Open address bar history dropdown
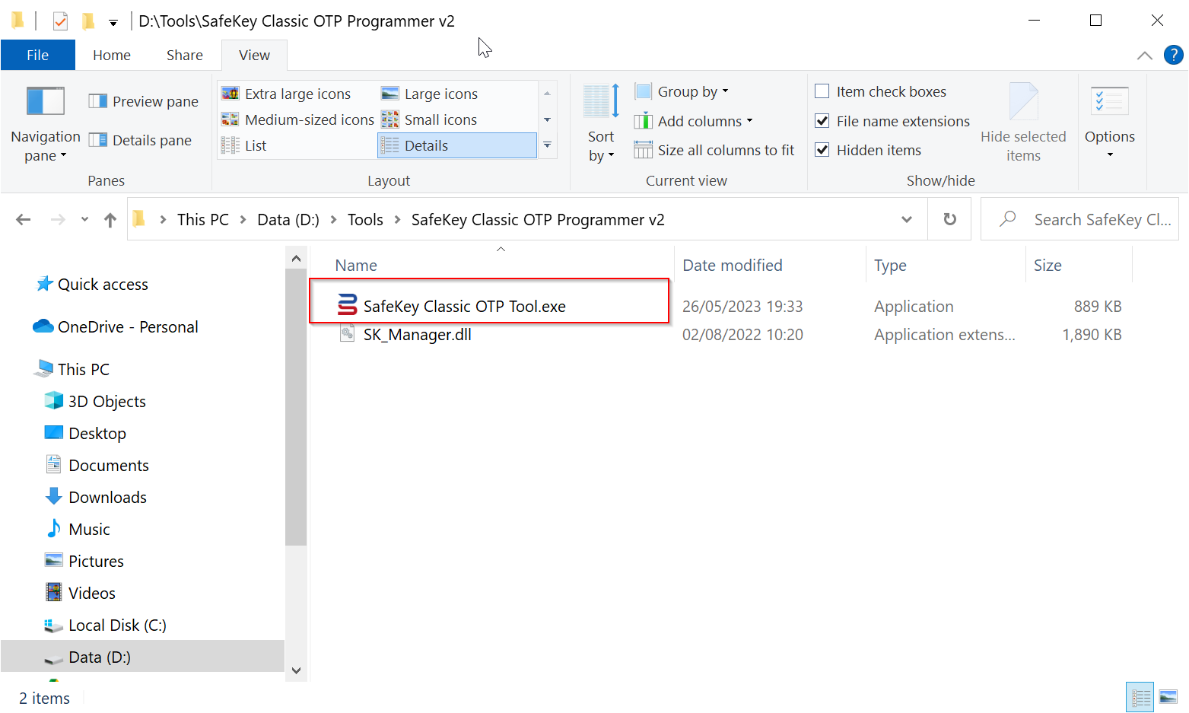The width and height of the screenshot is (1189, 713). [x=906, y=219]
